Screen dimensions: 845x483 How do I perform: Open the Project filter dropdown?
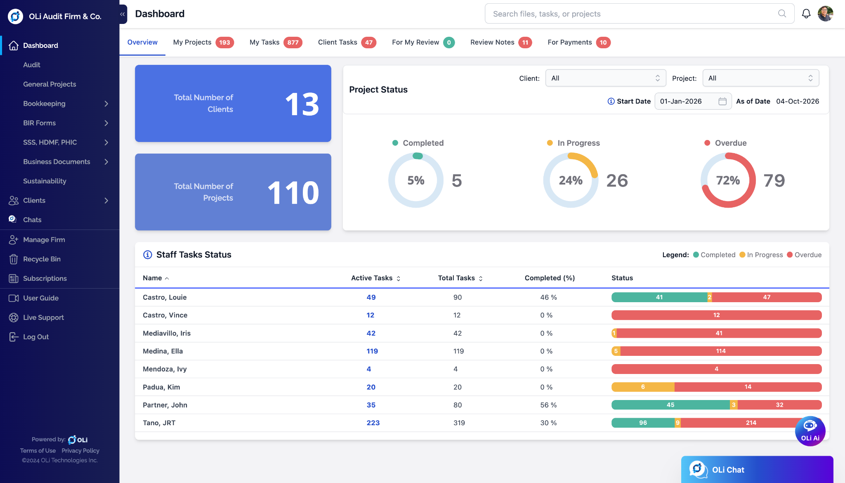point(760,78)
